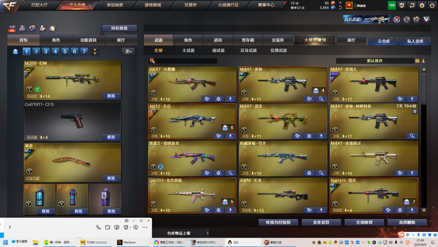Click the power exit icon
Screen dimensions: 438x247
432,5
